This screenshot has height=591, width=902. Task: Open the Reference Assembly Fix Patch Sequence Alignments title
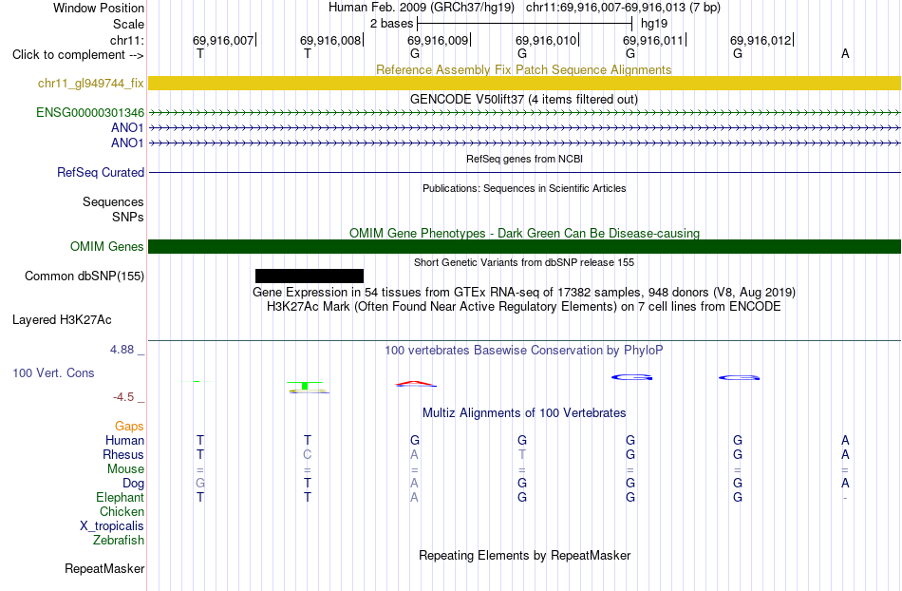[x=523, y=69]
